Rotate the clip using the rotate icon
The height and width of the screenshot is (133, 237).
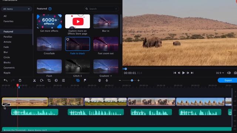(42, 81)
